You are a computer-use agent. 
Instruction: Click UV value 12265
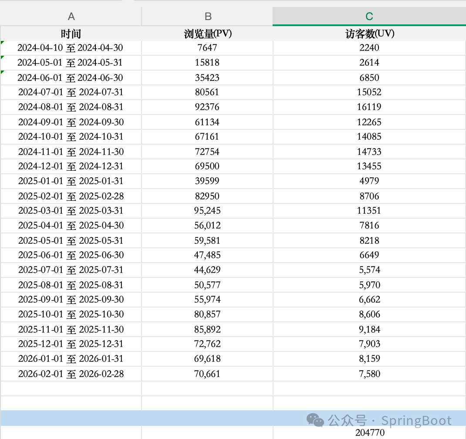click(369, 122)
